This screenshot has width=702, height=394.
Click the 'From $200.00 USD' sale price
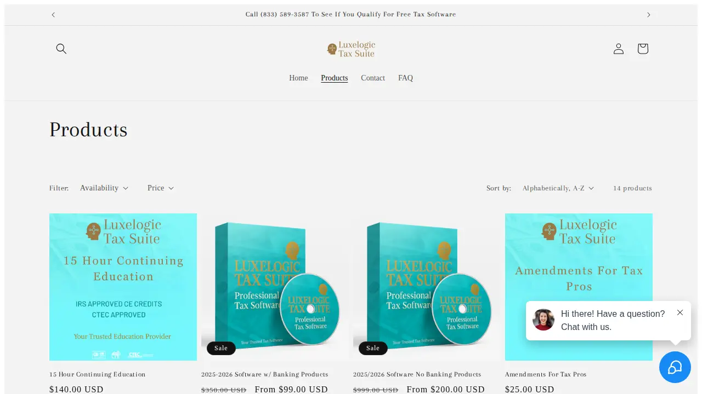point(446,390)
